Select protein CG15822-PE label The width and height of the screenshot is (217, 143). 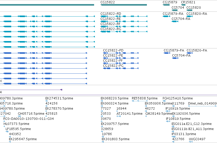point(113,56)
